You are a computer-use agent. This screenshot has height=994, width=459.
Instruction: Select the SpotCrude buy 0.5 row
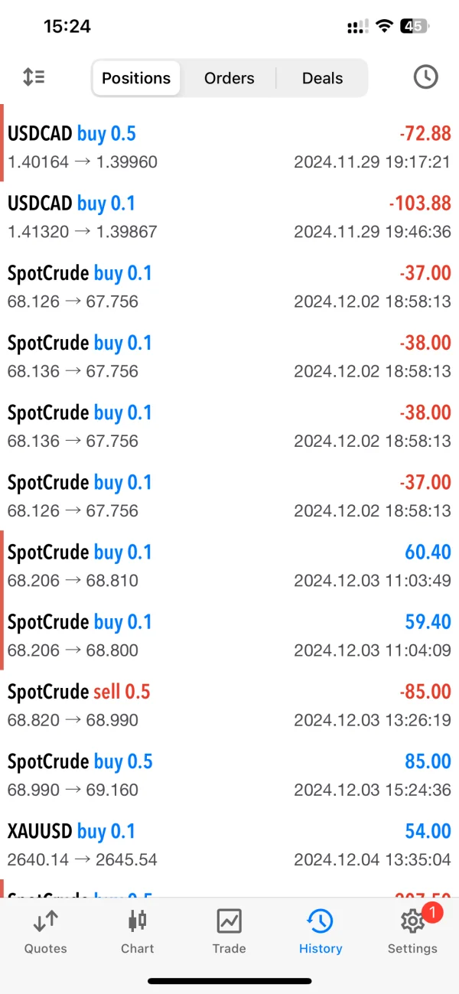coord(229,774)
